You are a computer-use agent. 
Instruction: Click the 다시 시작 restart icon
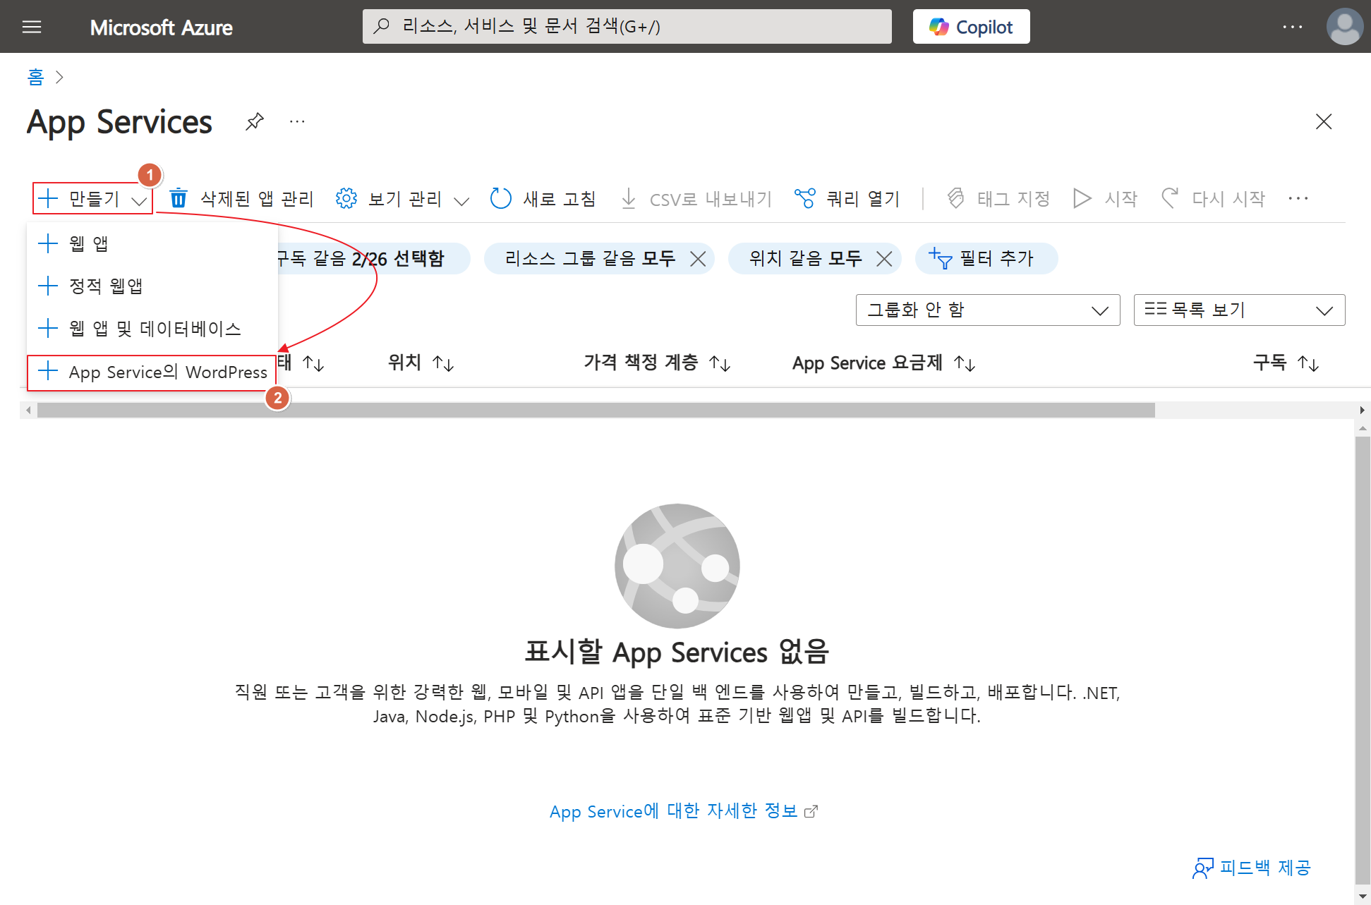coord(1170,199)
